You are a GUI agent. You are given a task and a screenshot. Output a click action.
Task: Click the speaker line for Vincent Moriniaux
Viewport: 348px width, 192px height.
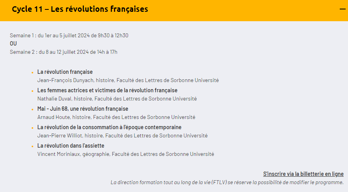[x=126, y=154]
